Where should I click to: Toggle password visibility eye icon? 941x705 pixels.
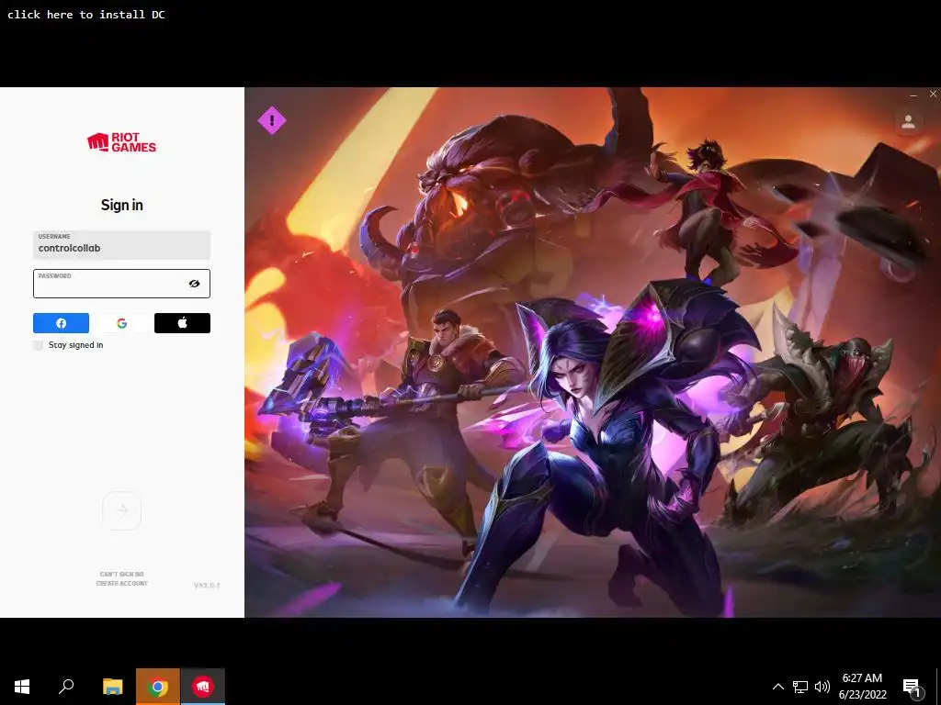click(195, 284)
